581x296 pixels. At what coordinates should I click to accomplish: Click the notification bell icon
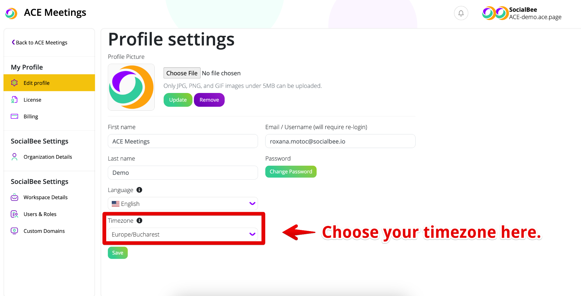point(461,13)
